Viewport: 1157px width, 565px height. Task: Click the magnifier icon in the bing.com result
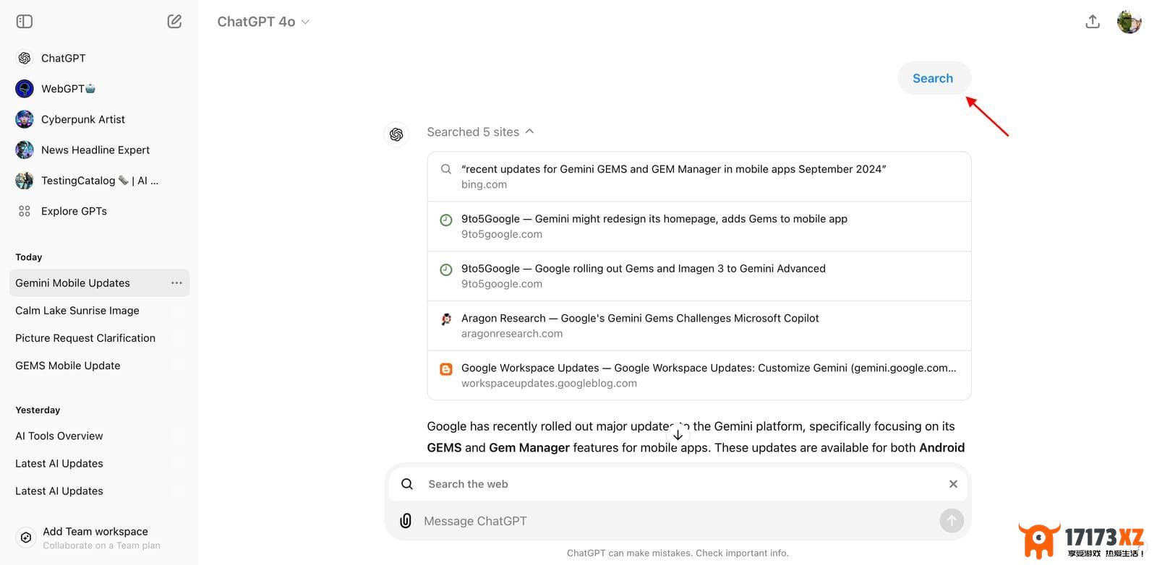click(x=446, y=169)
